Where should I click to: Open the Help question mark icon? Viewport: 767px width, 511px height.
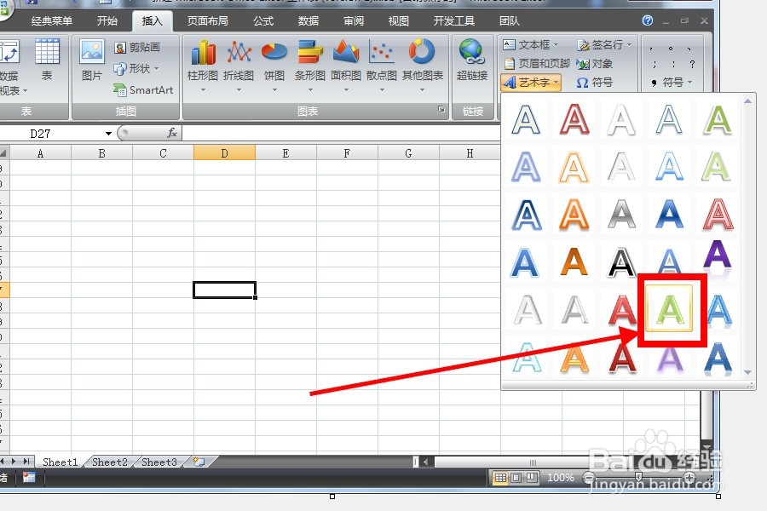coord(648,20)
